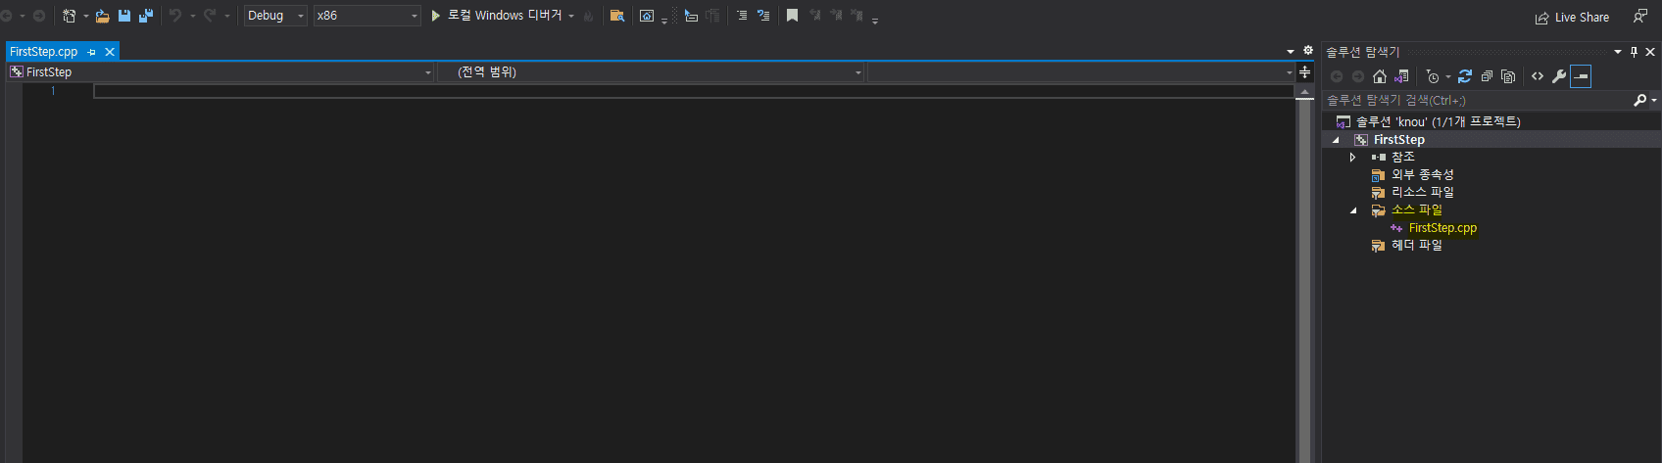Click the Open File folder icon
Screen dimensions: 1662x463
click(102, 16)
